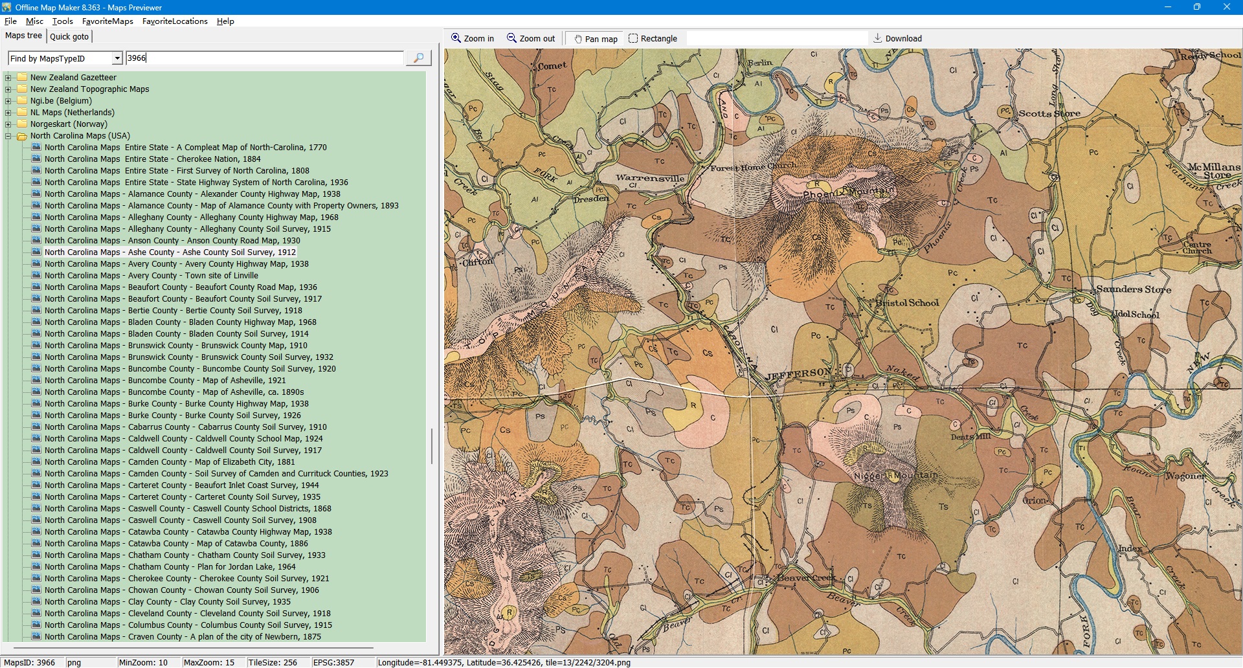Expand the Norgeskart (Norway) tree node

coord(8,124)
